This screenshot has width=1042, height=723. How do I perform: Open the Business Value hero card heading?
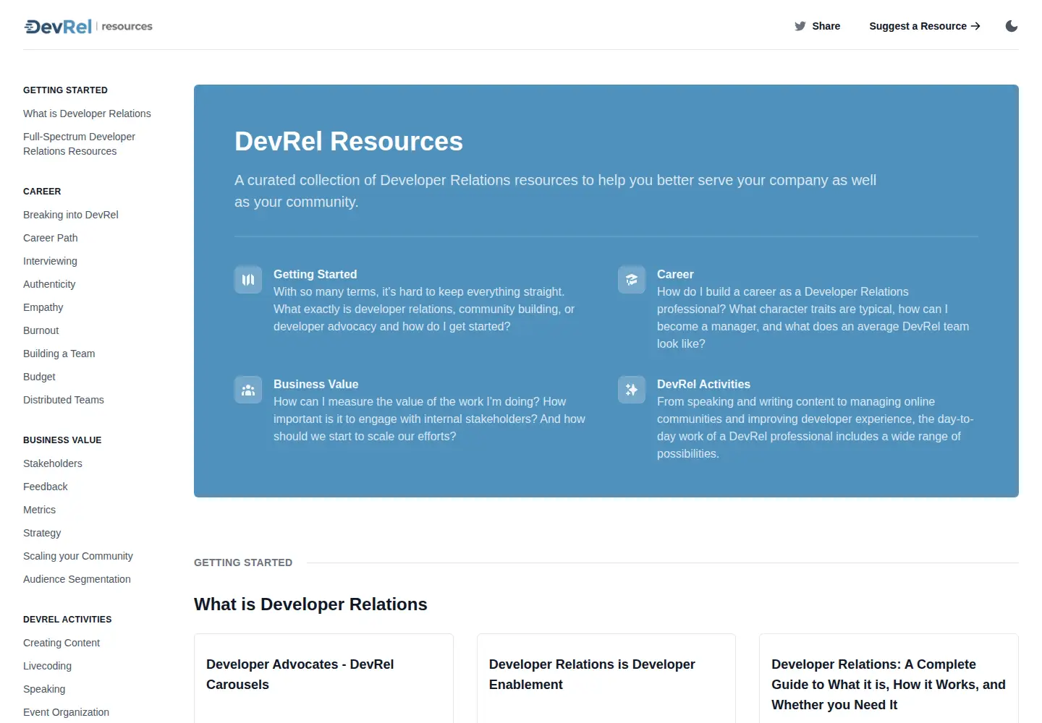click(316, 384)
